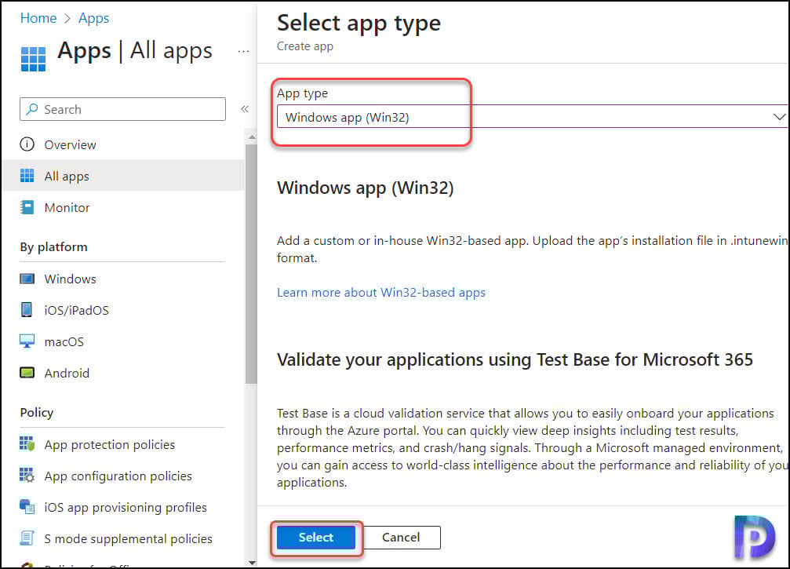
Task: Click the Windows platform icon
Action: pyautogui.click(x=27, y=279)
